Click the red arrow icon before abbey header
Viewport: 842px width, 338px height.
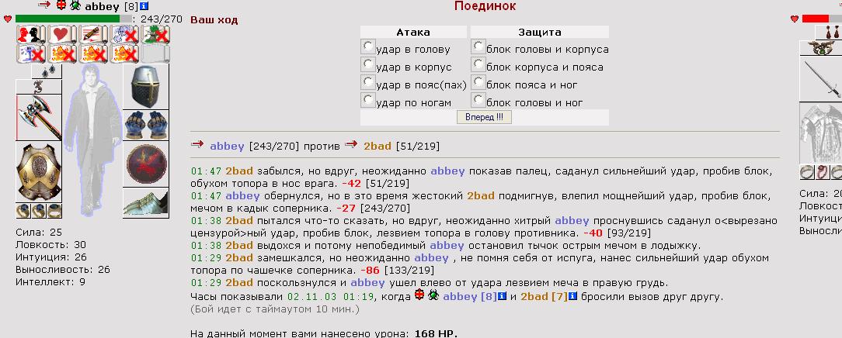coord(45,5)
